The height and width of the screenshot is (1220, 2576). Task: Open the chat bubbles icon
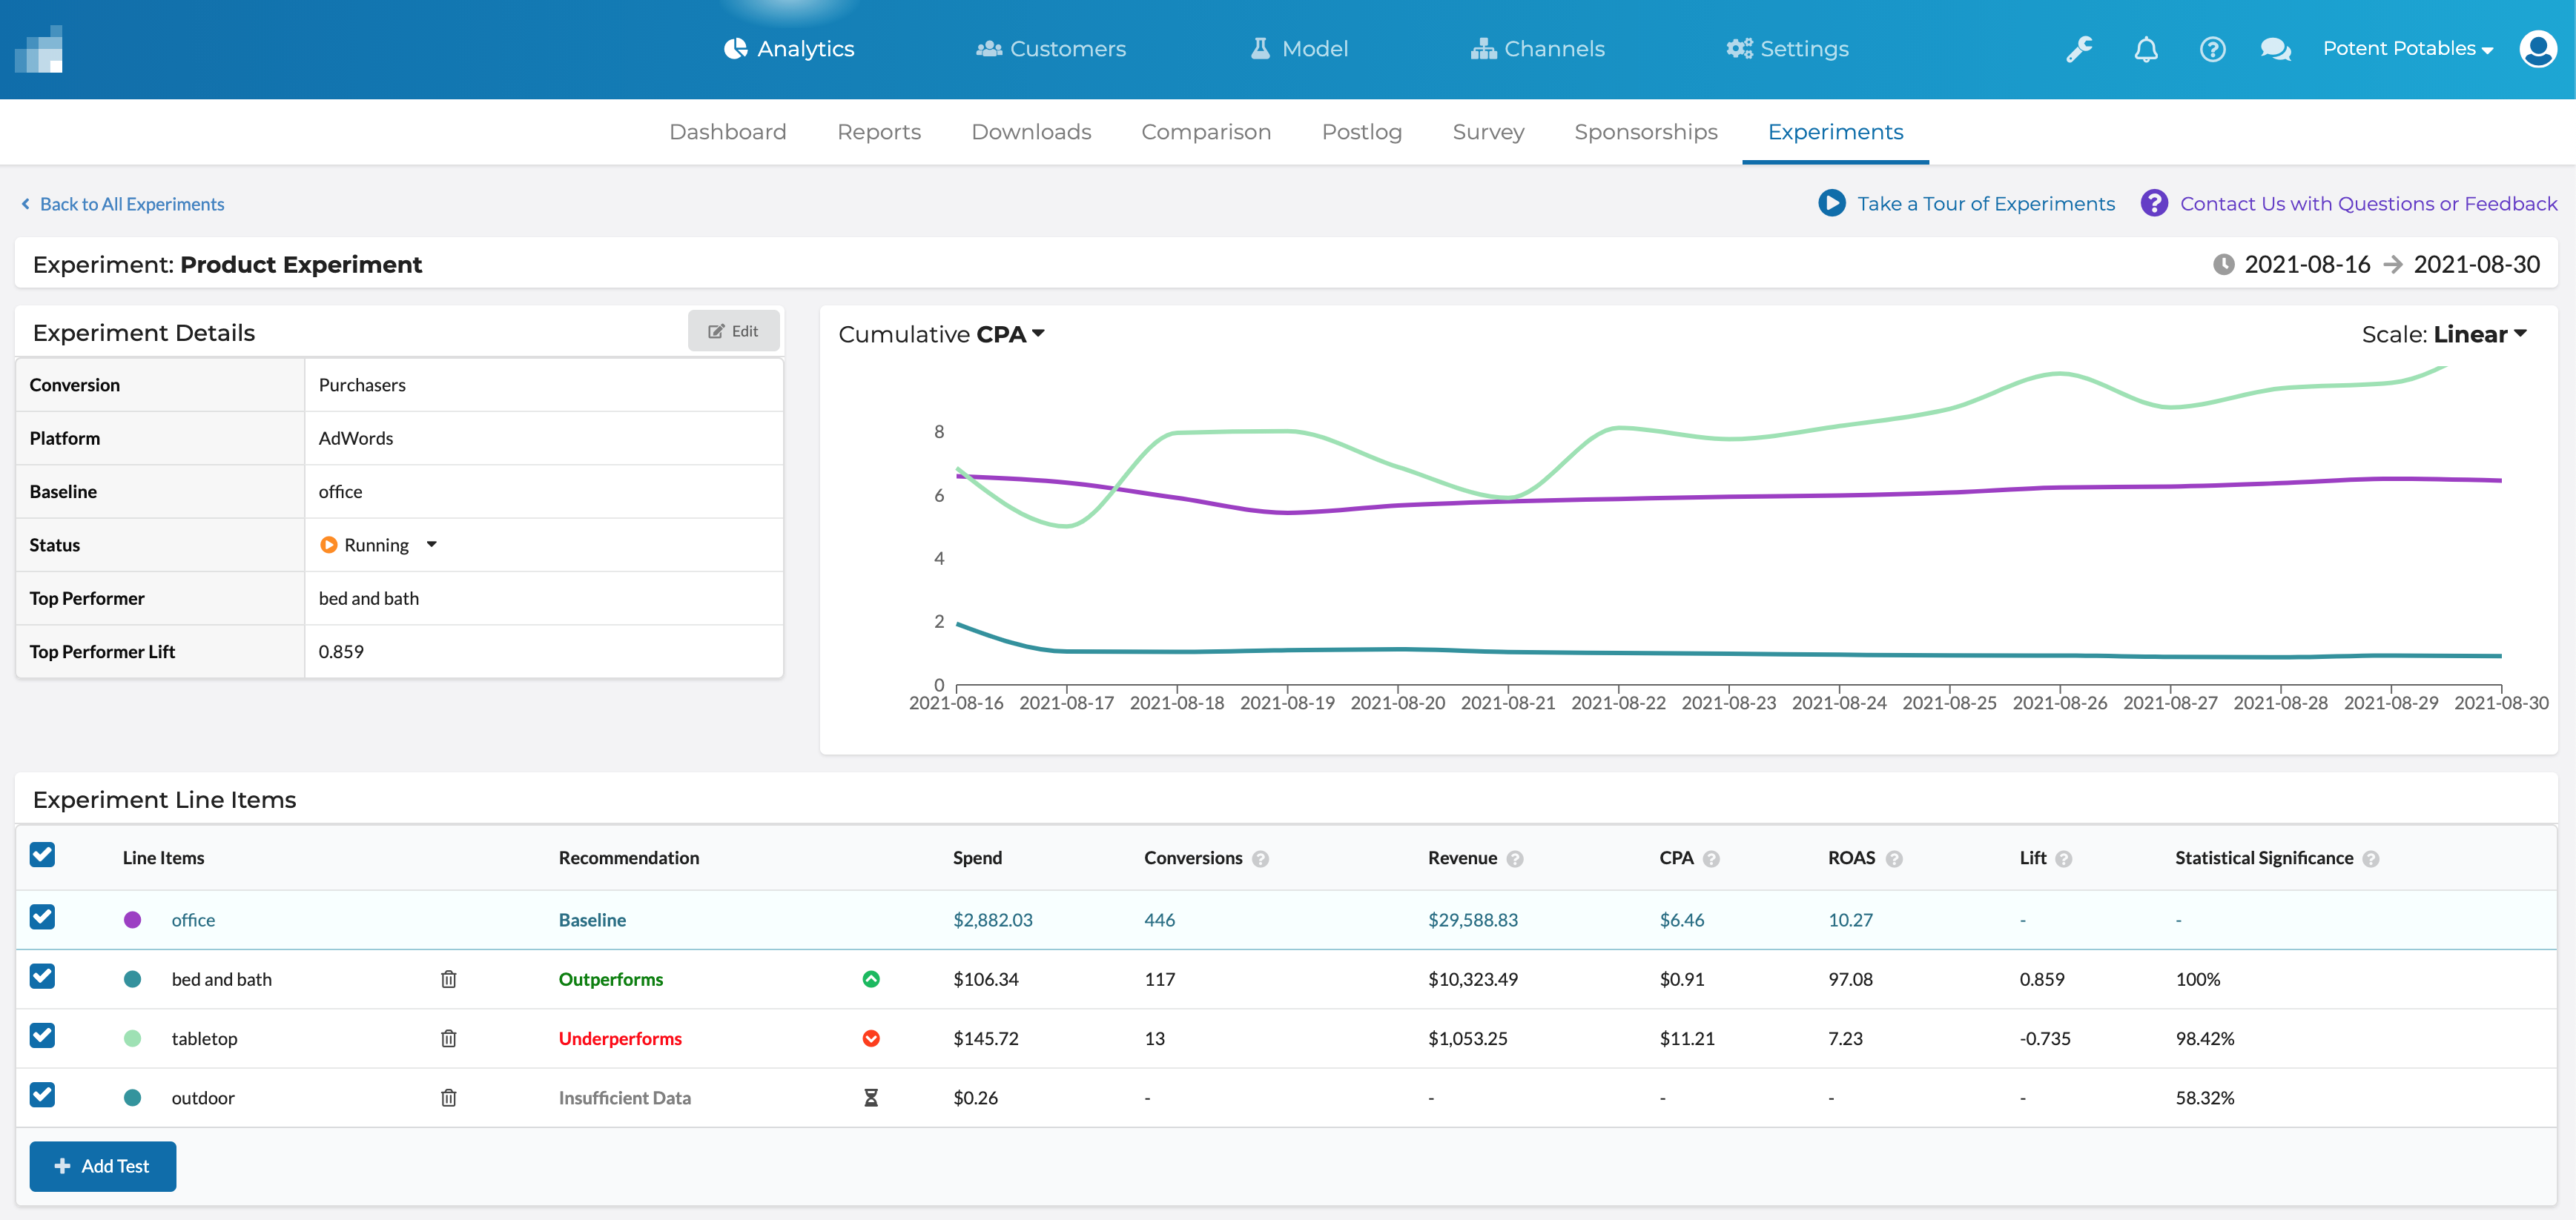pyautogui.click(x=2275, y=49)
